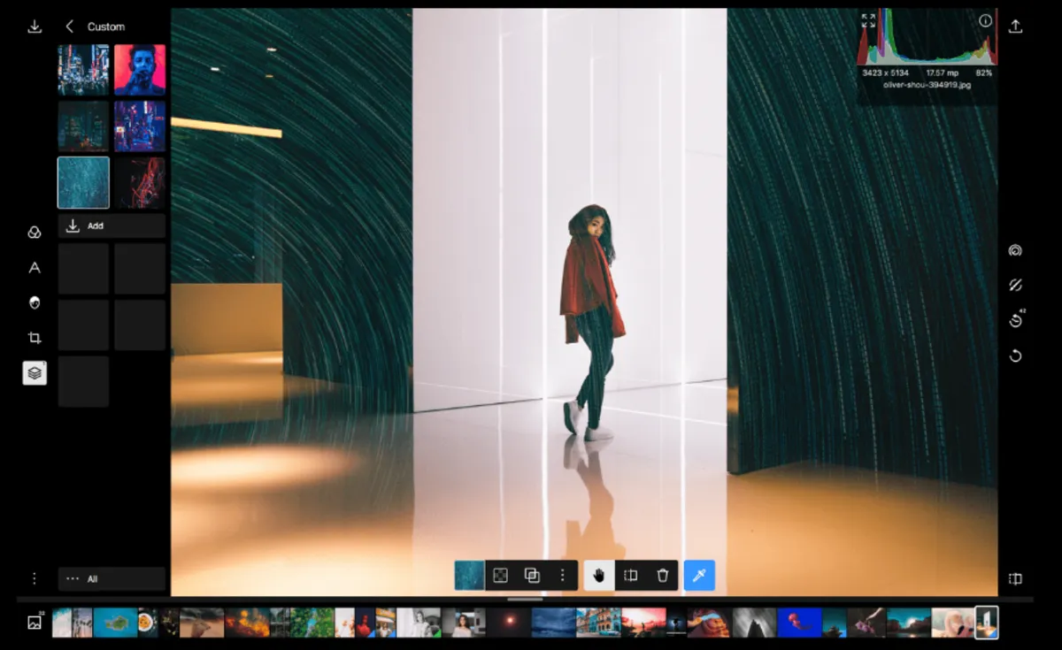Image resolution: width=1062 pixels, height=650 pixels.
Task: Open the Filters panel icon
Action: pyautogui.click(x=34, y=232)
